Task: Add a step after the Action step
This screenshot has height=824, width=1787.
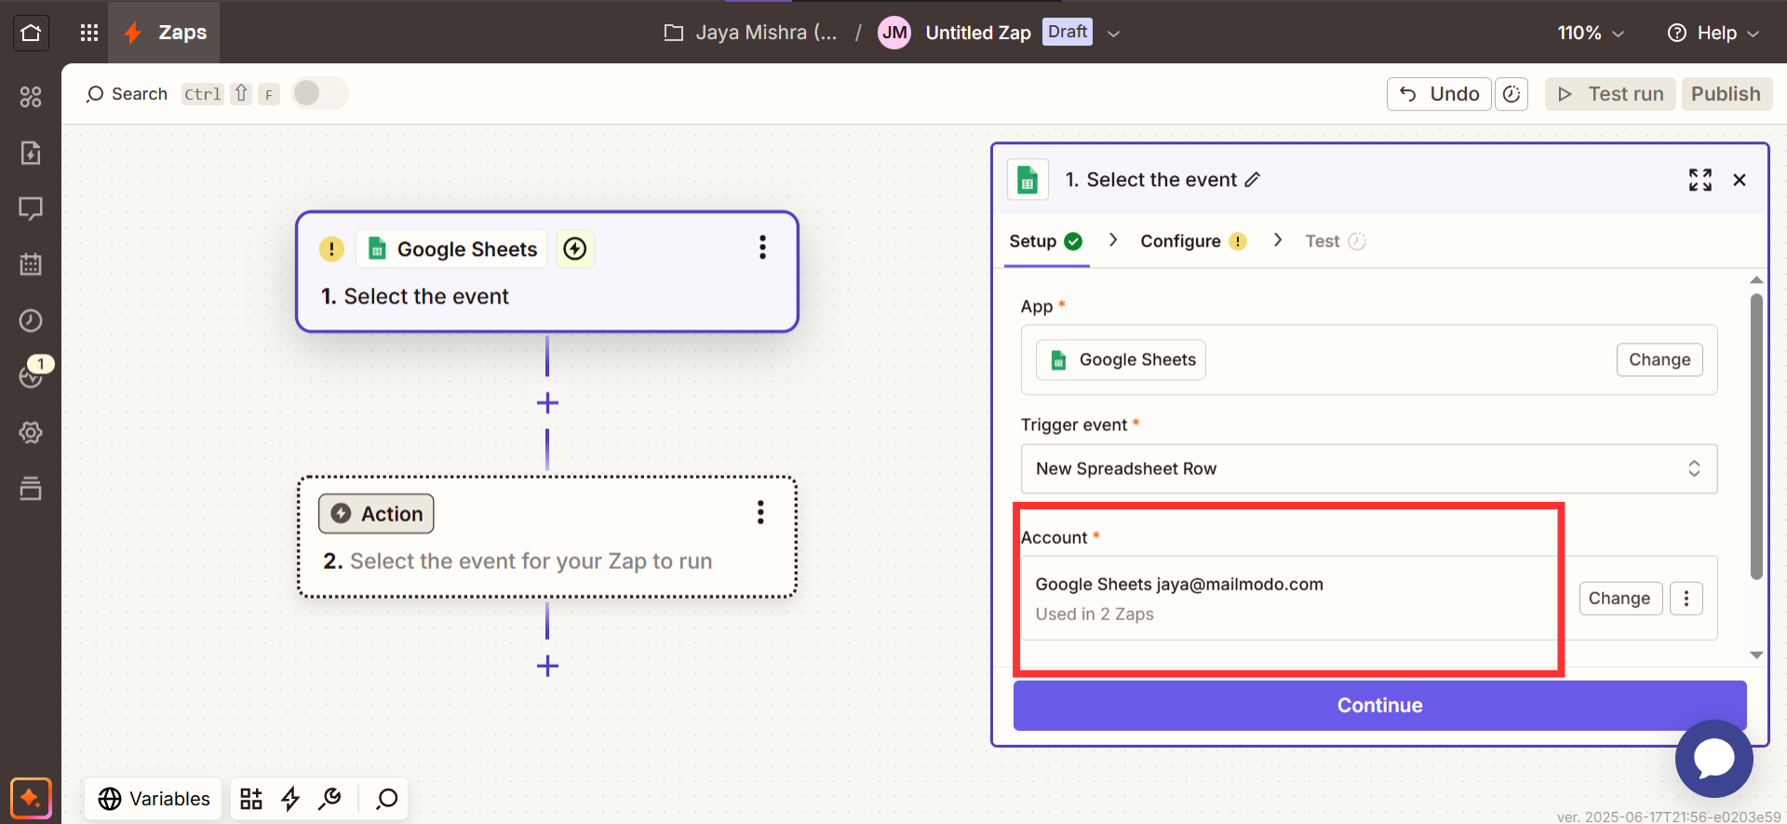Action: (x=547, y=666)
